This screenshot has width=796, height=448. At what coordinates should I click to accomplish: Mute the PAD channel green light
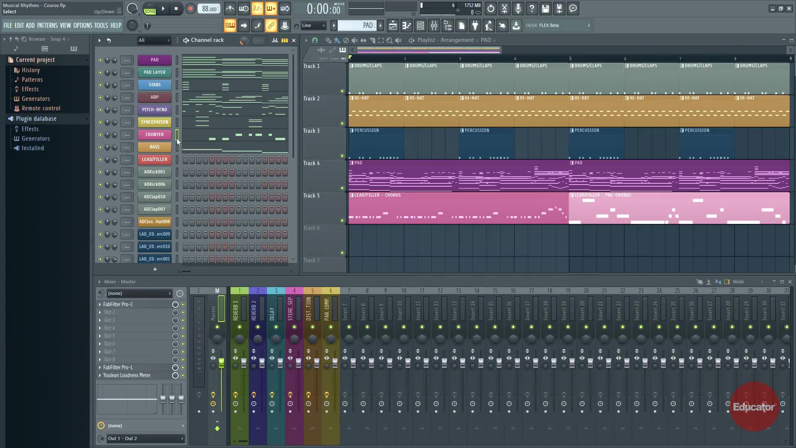point(100,60)
